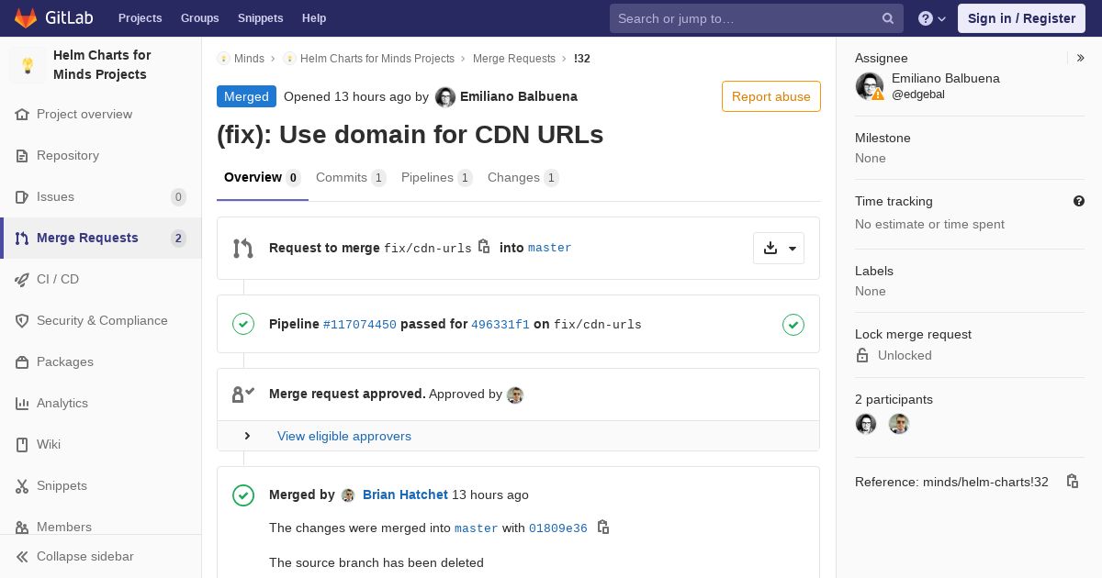
Task: Switch to the Changes tab
Action: coord(523,178)
